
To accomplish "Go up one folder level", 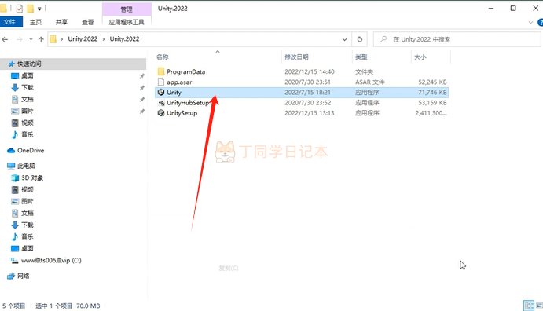I will pos(41,39).
